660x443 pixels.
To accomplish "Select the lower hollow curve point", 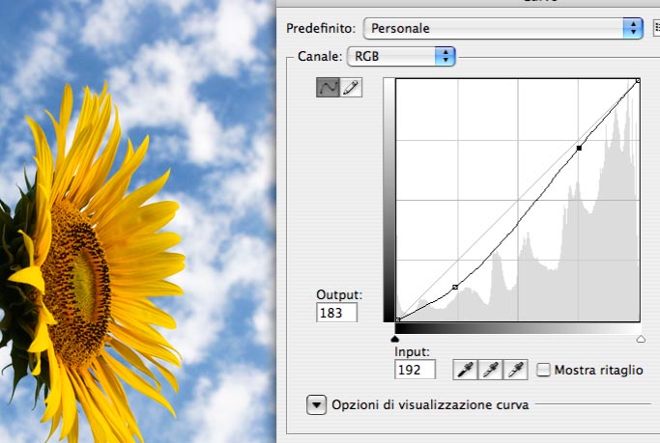I will tap(455, 287).
